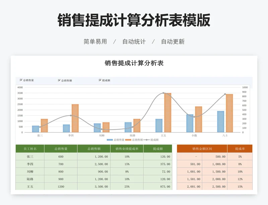Click the blue 总销售量 bar for 八士
This screenshot has height=205, width=268.
221,122
